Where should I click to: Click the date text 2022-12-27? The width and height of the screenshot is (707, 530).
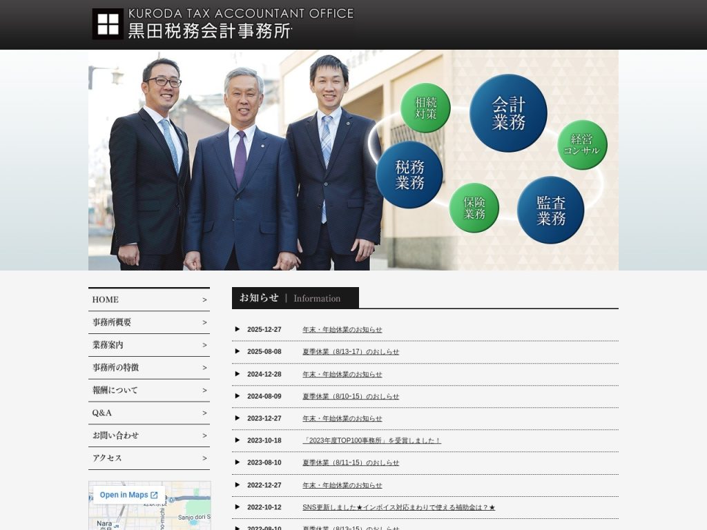click(x=264, y=485)
